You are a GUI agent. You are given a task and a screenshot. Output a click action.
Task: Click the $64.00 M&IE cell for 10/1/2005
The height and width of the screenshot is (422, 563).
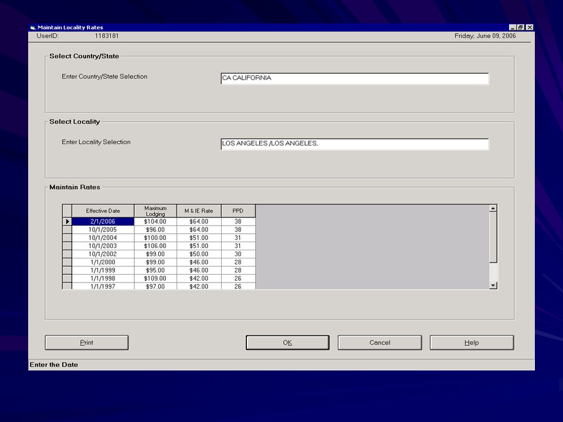[199, 230]
